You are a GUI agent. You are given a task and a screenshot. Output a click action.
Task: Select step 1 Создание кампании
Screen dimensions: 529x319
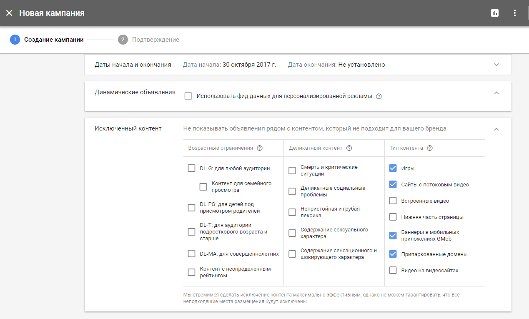click(x=47, y=40)
